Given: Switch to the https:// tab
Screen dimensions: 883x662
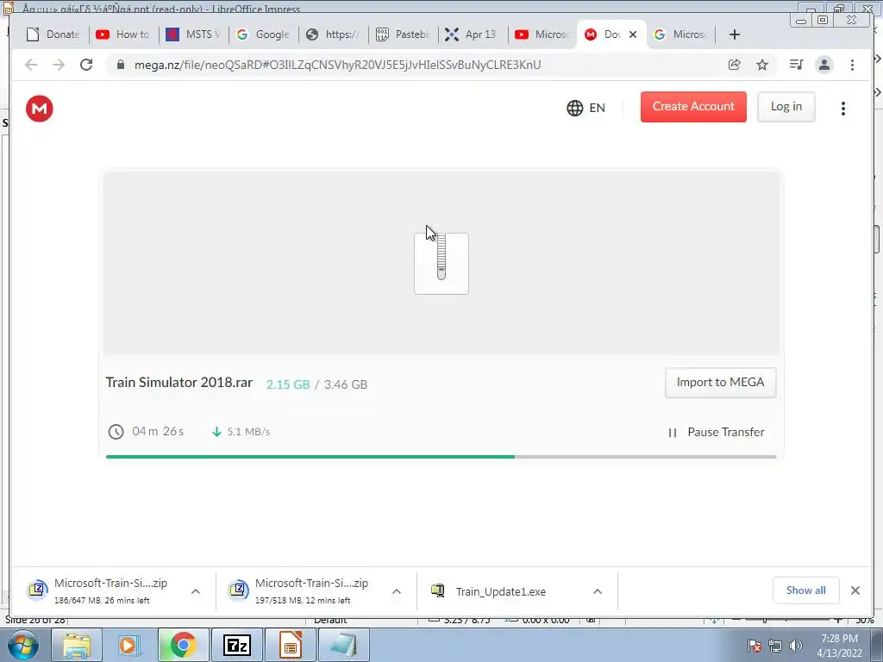Looking at the screenshot, I should point(334,34).
